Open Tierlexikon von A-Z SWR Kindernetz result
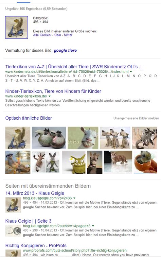 coord(74,67)
